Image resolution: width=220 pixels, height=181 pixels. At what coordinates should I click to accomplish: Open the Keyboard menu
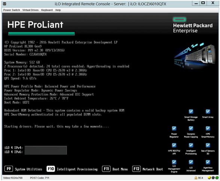47,10
